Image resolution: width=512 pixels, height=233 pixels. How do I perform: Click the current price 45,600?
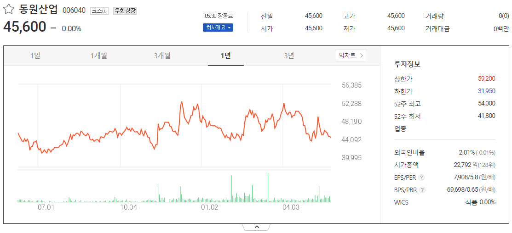coord(25,27)
